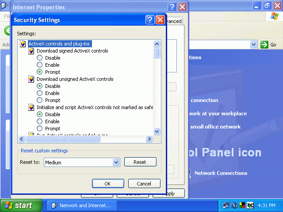The image size is (283, 212).
Task: Click the settings list scroll up arrow
Action: [x=157, y=44]
